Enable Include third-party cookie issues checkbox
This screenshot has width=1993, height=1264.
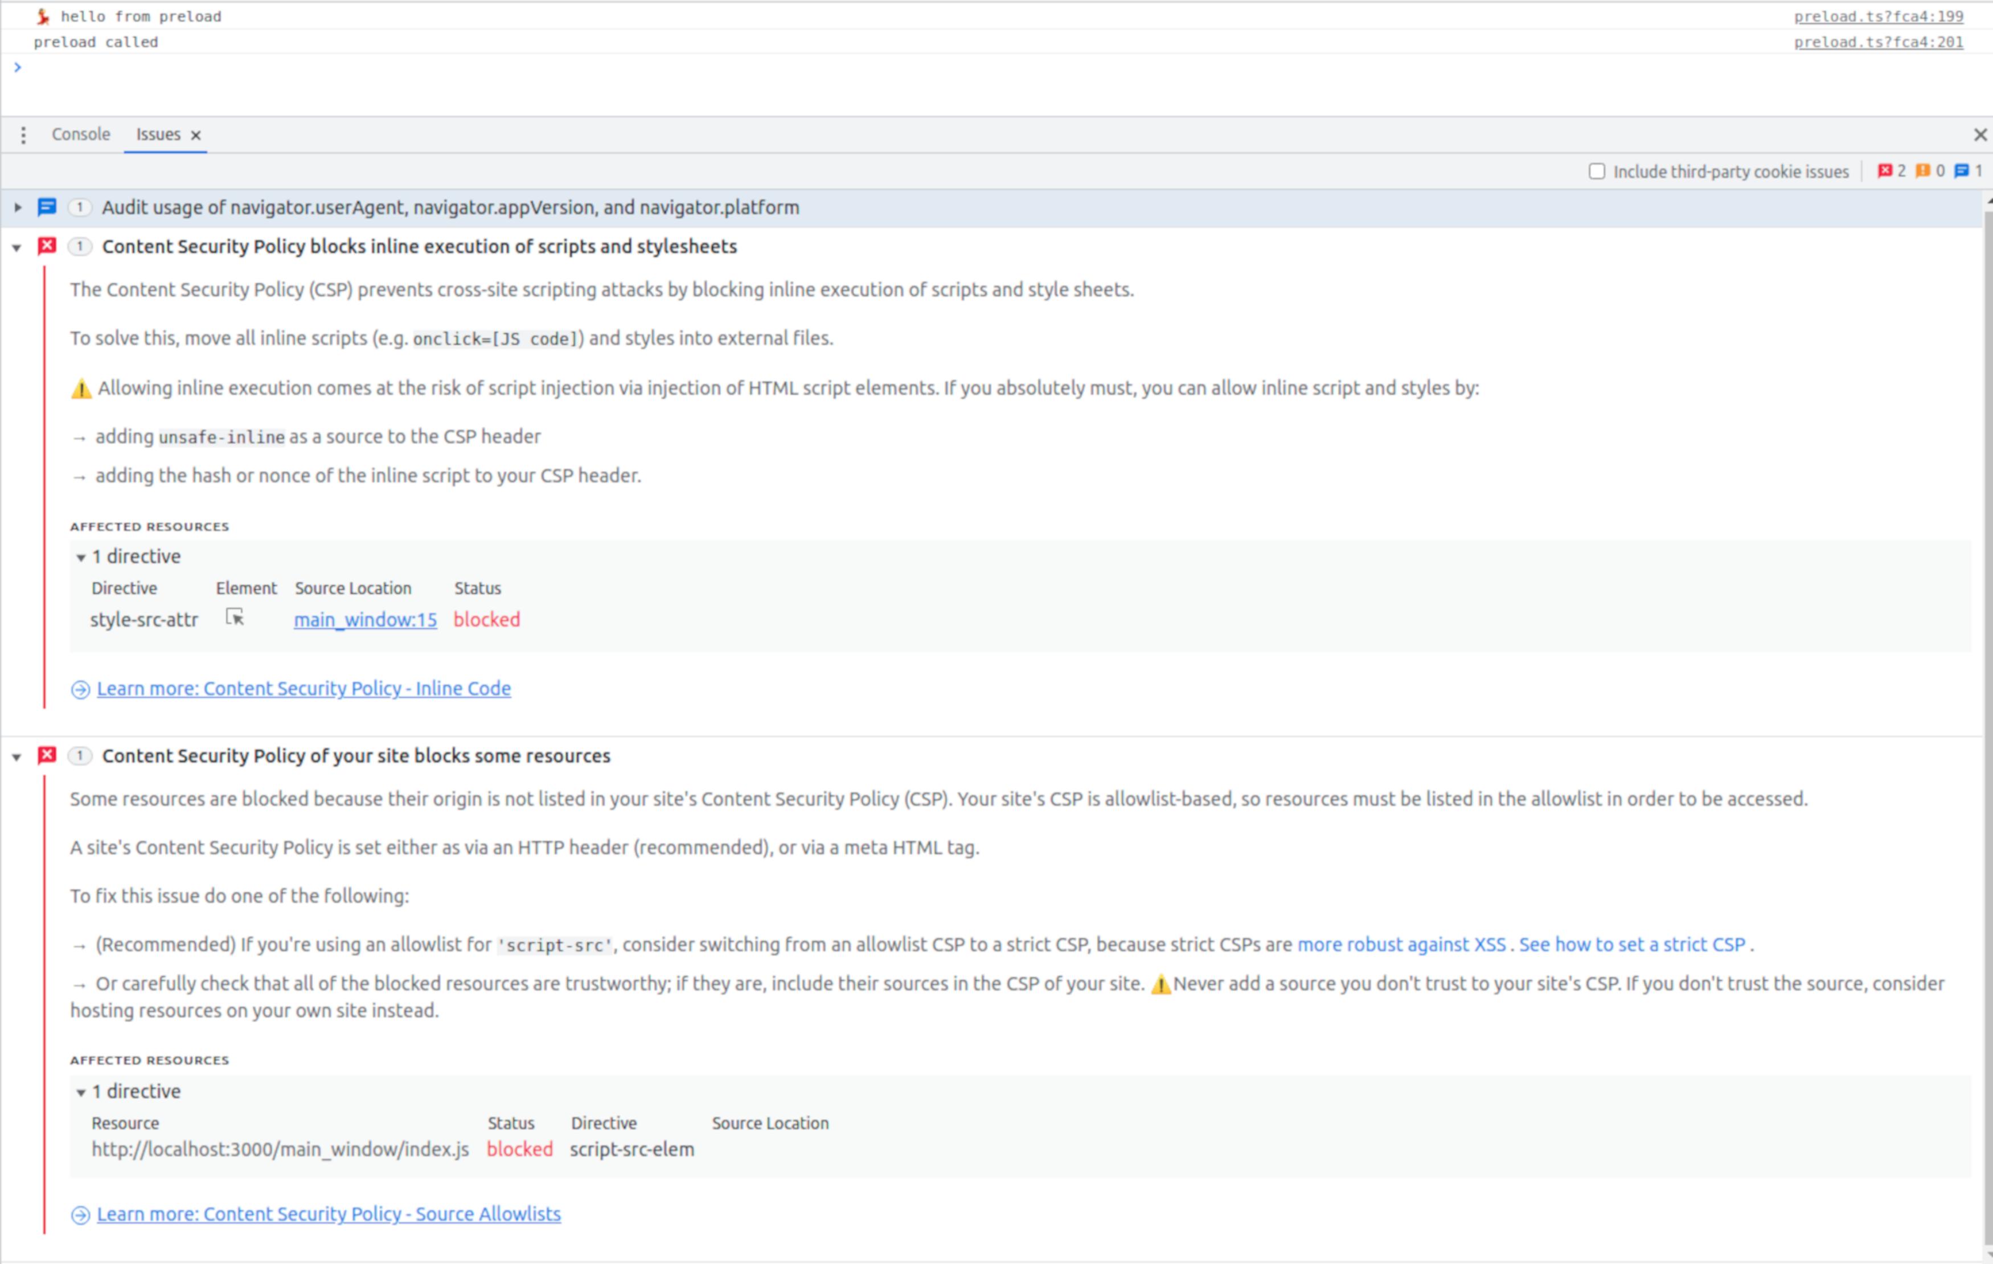tap(1597, 171)
